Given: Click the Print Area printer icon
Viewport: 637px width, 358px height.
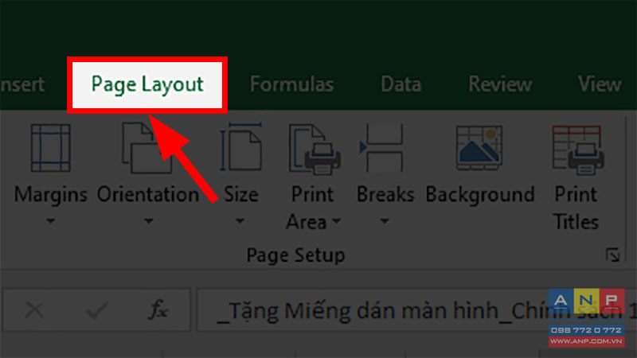Looking at the screenshot, I should coord(314,149).
